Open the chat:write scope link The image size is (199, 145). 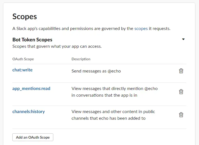click(x=22, y=70)
